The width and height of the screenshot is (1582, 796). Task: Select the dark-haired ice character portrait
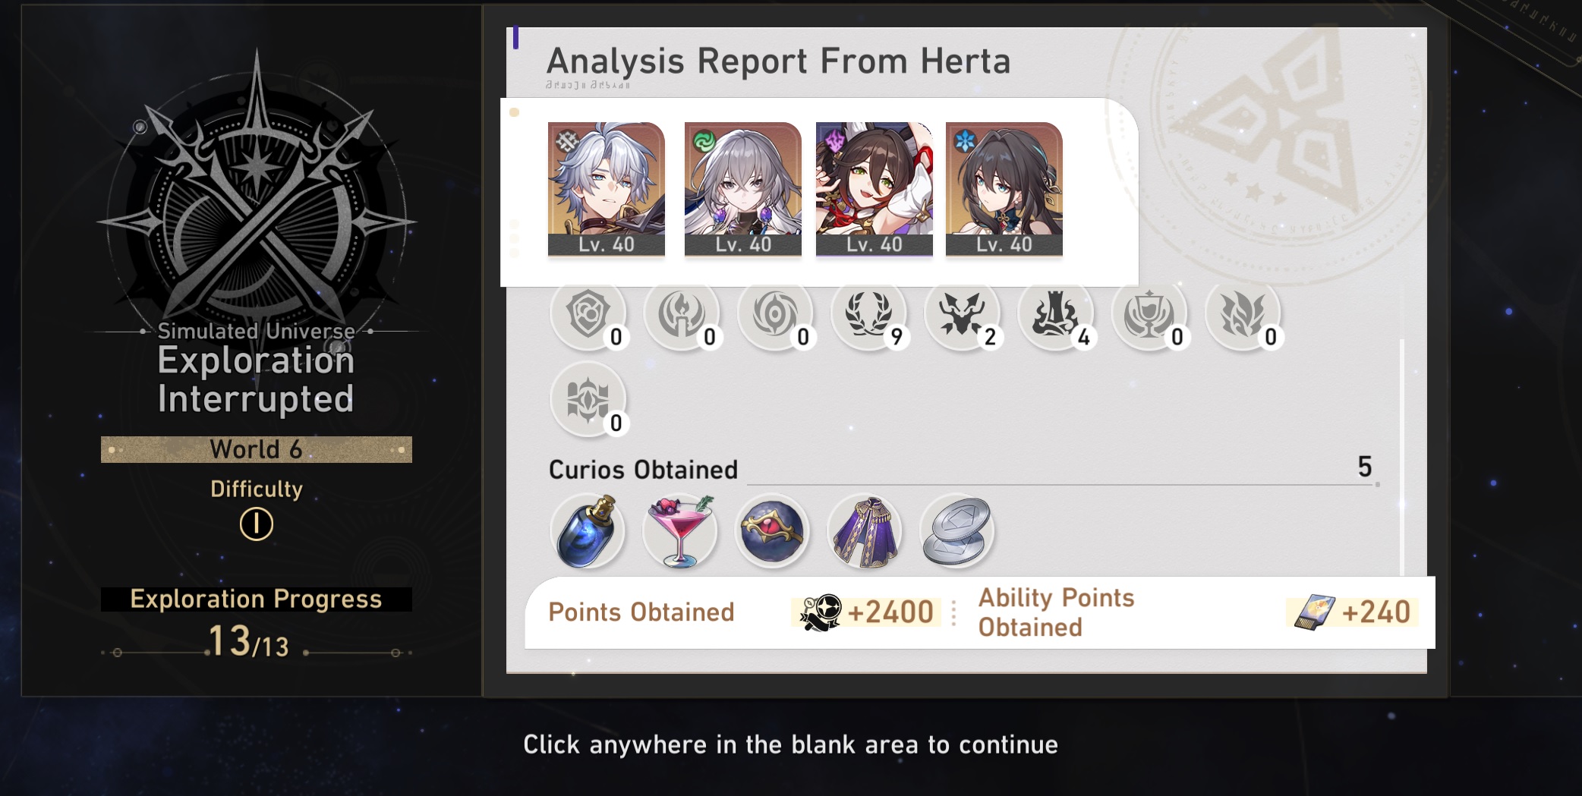pyautogui.click(x=1004, y=189)
